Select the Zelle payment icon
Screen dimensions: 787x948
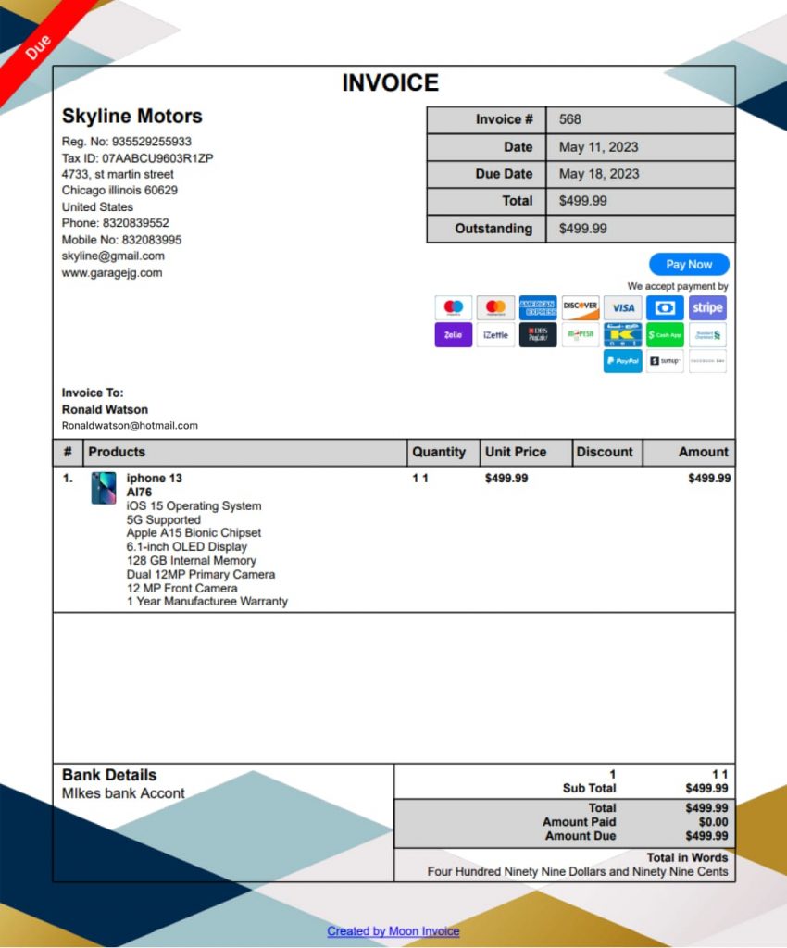[x=453, y=334]
